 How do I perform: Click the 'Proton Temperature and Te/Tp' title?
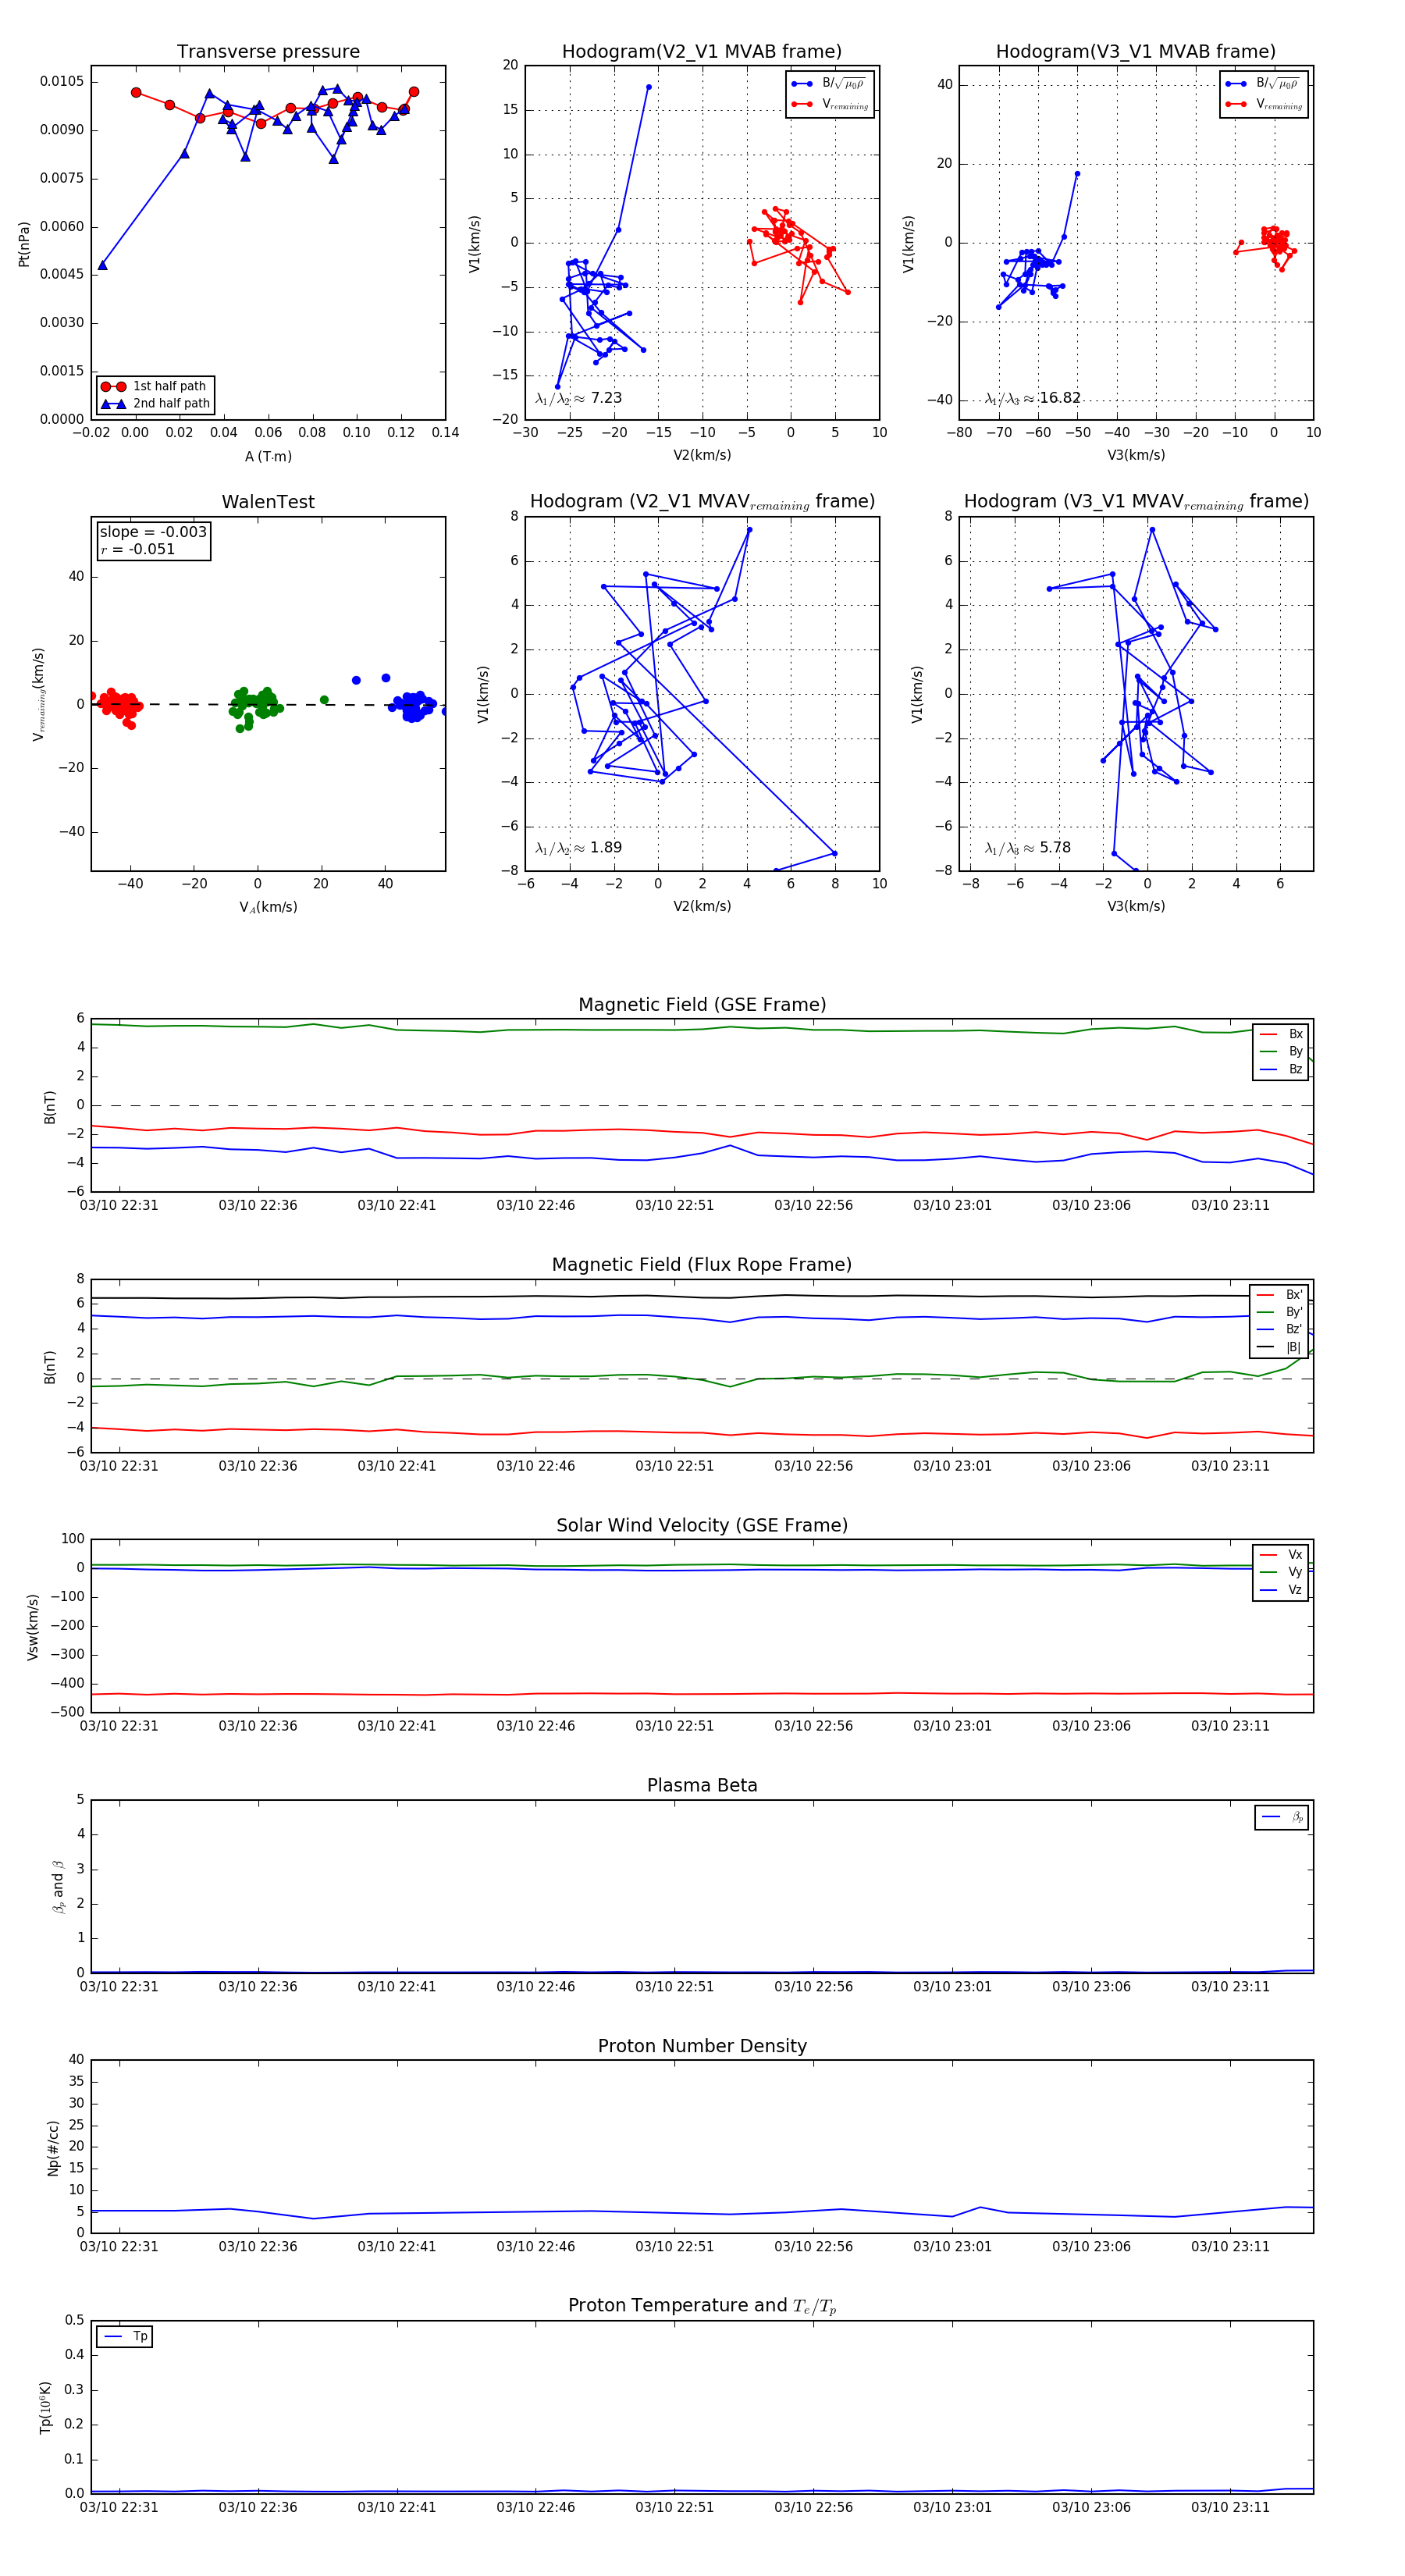[702, 2306]
